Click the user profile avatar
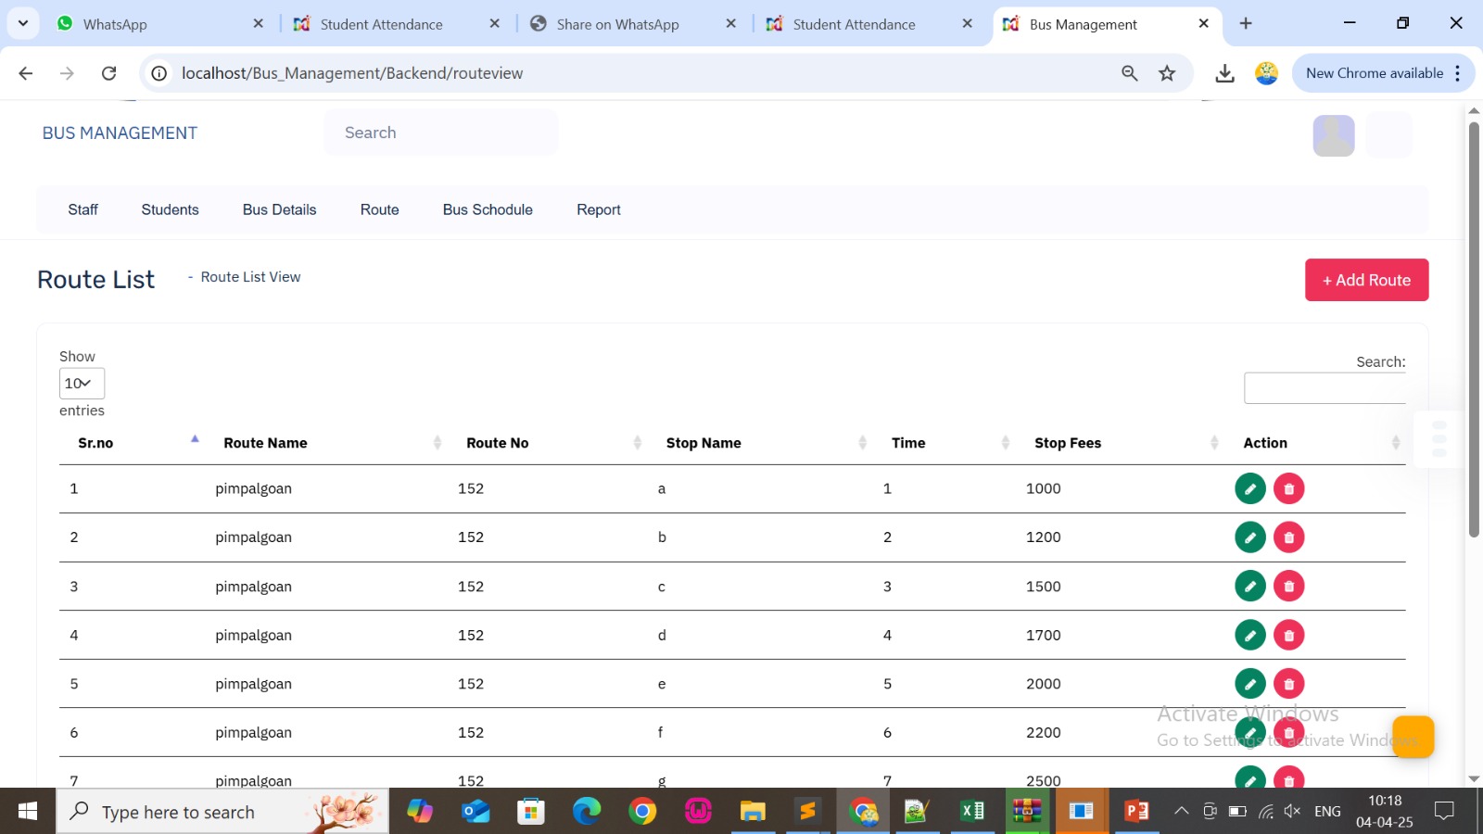 (1333, 135)
